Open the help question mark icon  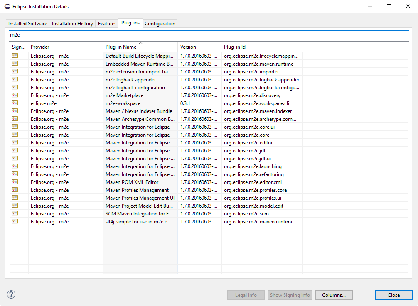(x=11, y=294)
